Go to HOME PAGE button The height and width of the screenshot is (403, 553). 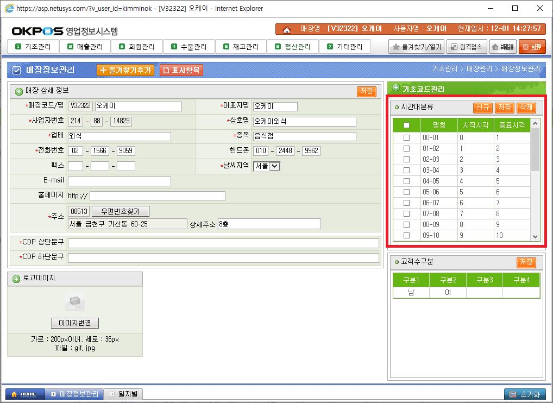tap(502, 47)
